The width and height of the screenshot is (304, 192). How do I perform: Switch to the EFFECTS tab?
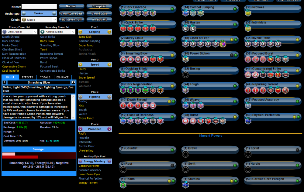pos(28,77)
